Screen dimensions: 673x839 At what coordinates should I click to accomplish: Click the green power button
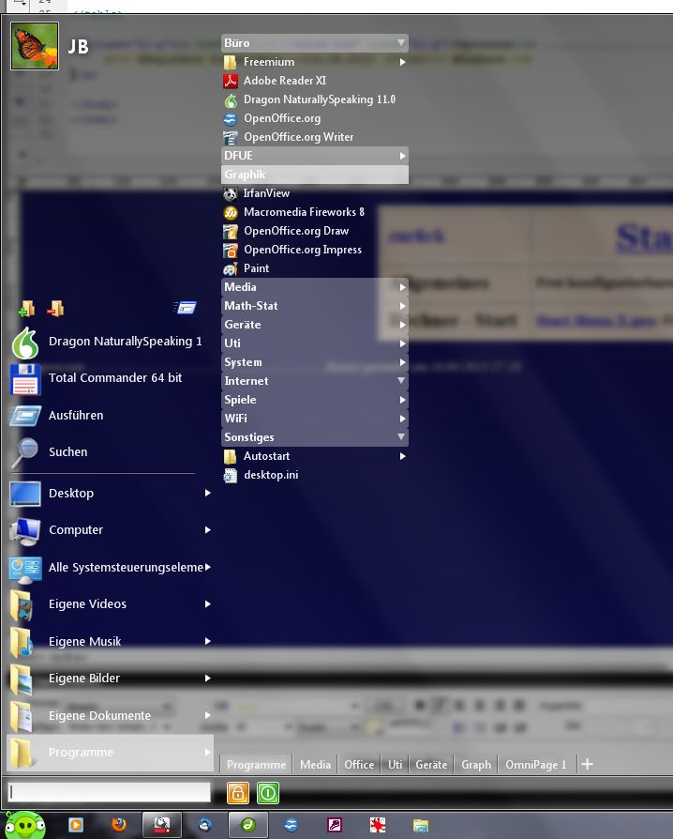tap(268, 793)
